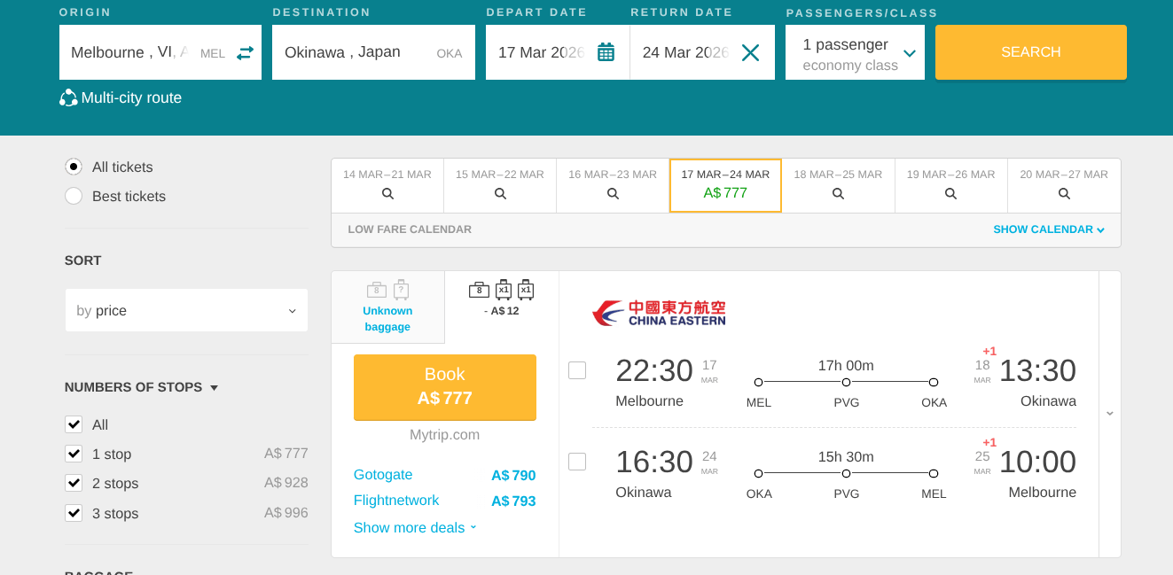Tick the Melbourne 22:30 departure flight checkbox
1173x575 pixels.
pos(577,370)
